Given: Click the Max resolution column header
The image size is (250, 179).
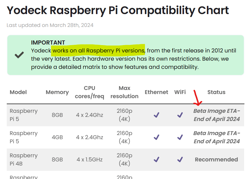Looking at the screenshot, I should coord(124,92).
